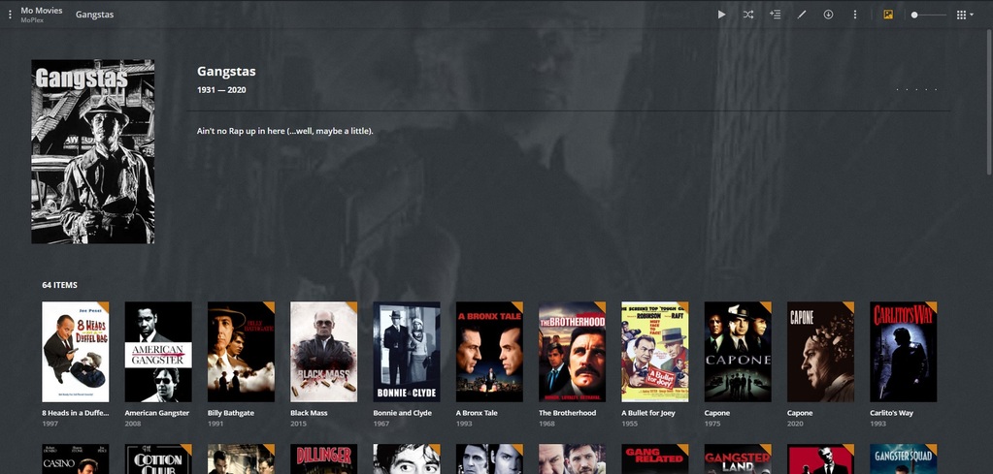Click the 2008 year under American Gangster

(132, 424)
